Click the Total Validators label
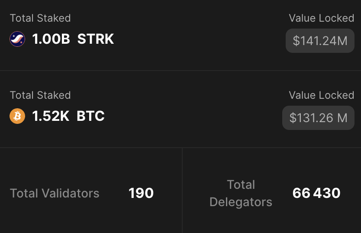This screenshot has height=233, width=361. tap(55, 193)
